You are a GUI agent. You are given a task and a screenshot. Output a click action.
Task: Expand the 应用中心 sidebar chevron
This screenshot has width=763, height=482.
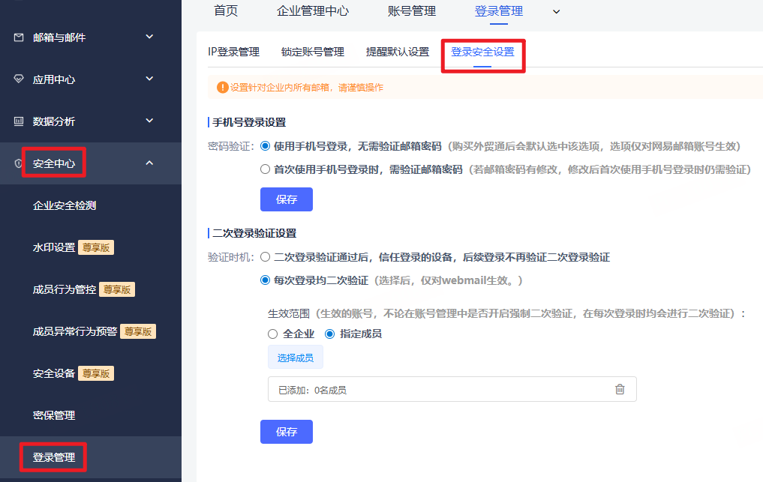[x=149, y=79]
